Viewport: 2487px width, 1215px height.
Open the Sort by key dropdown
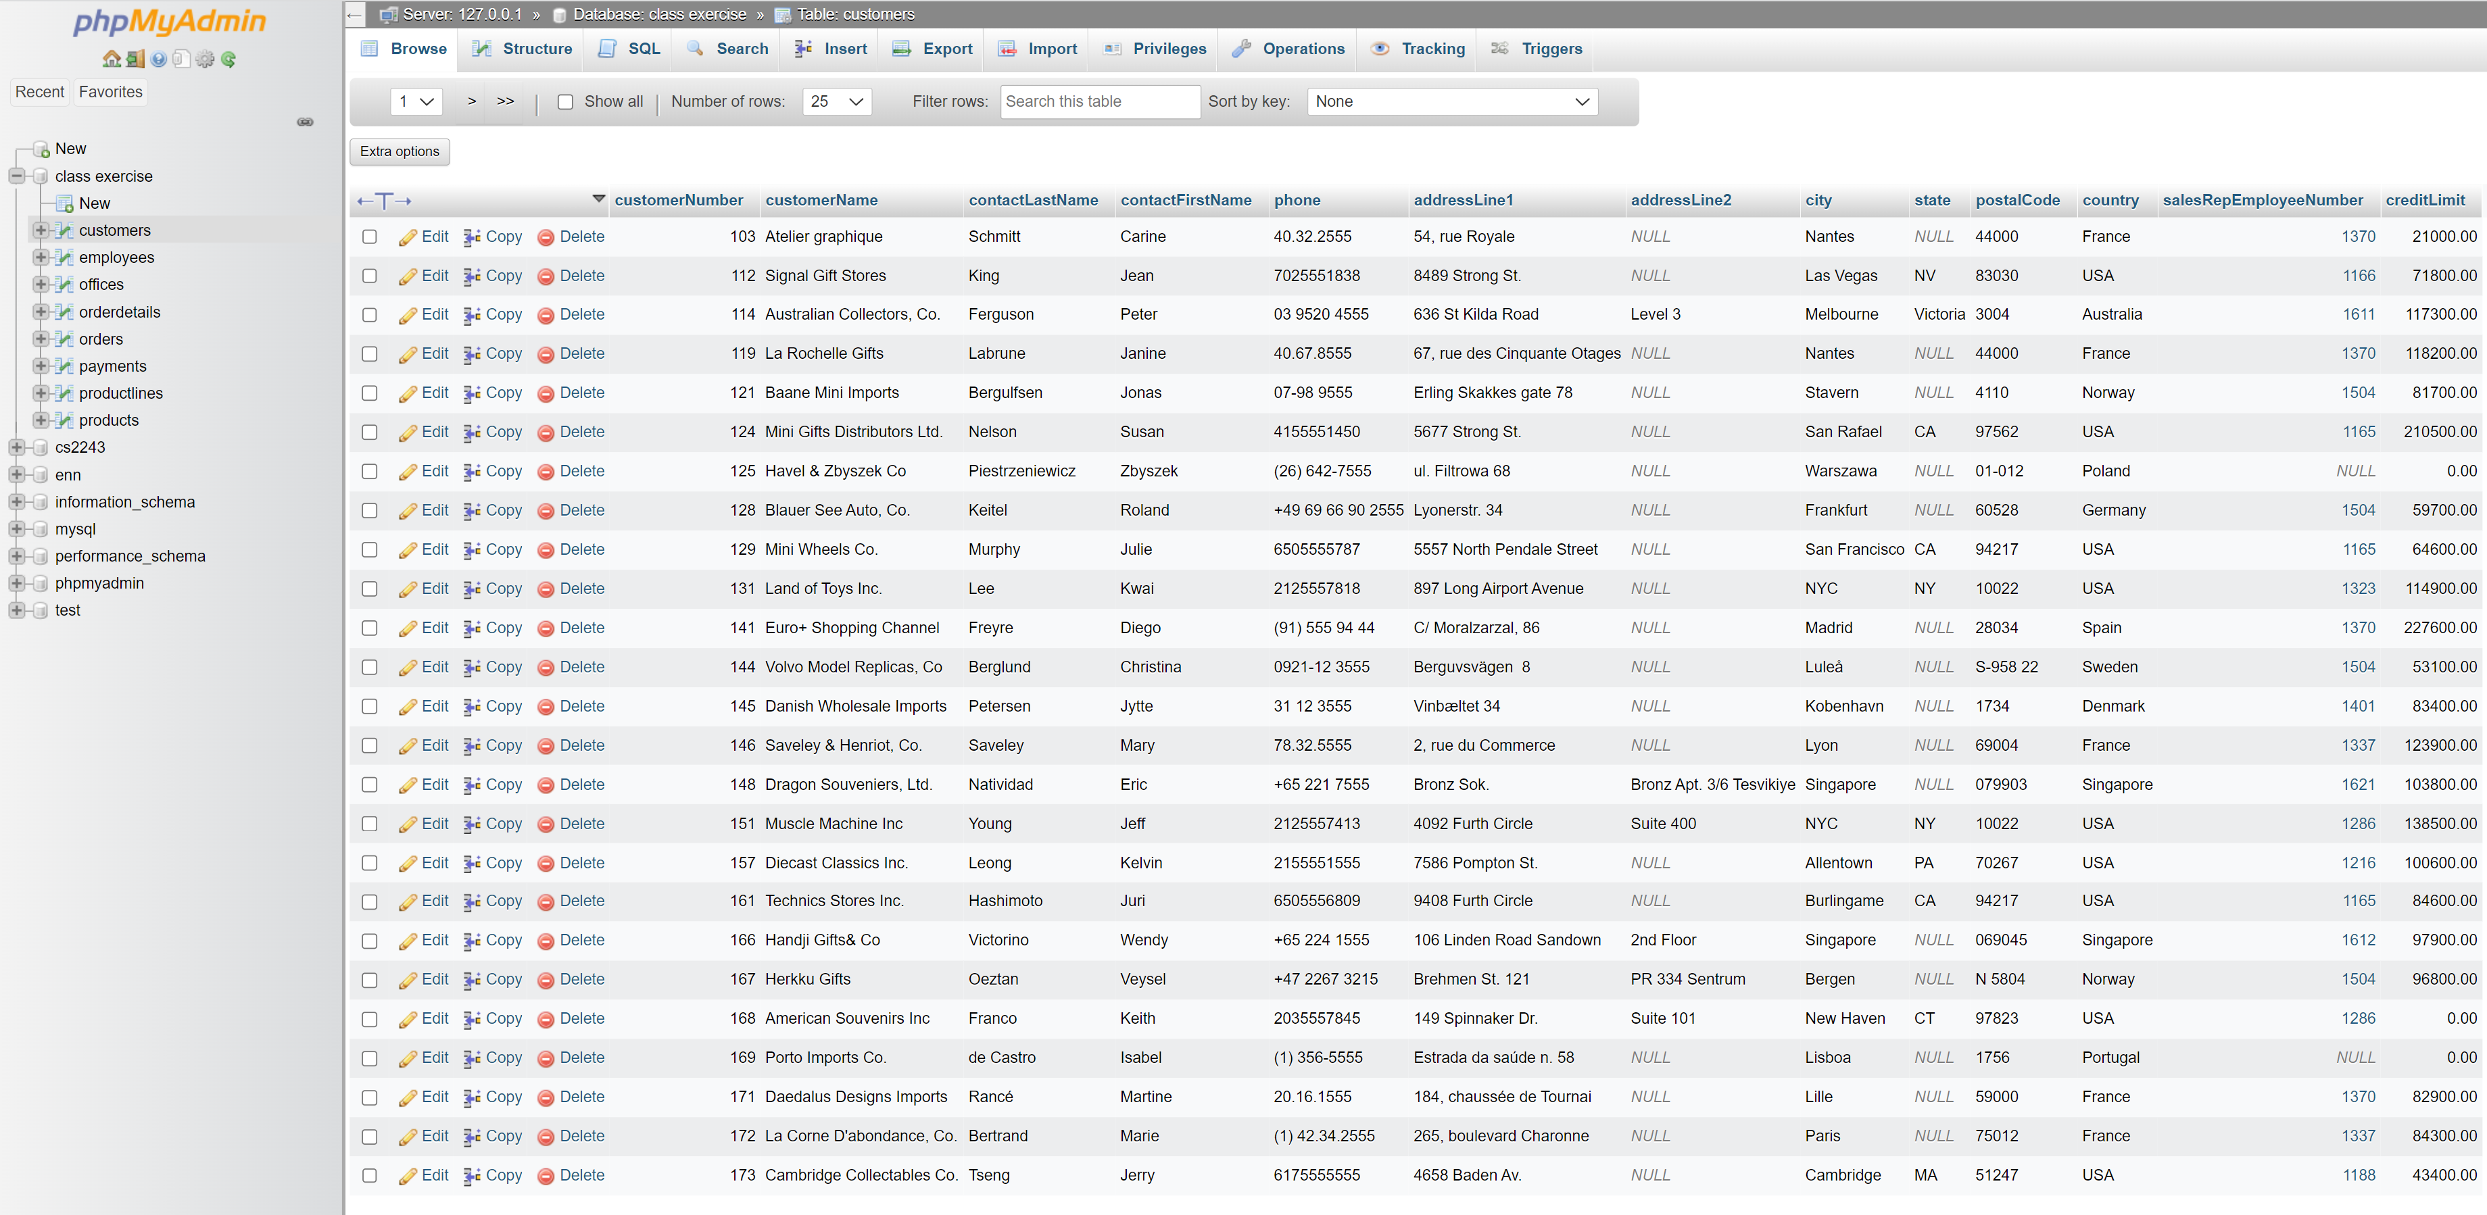coord(1451,102)
